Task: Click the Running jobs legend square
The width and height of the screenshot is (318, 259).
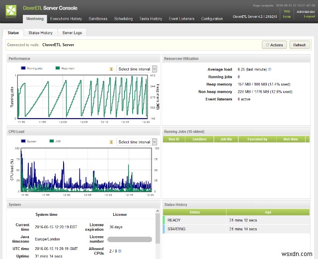Action: tap(23, 68)
